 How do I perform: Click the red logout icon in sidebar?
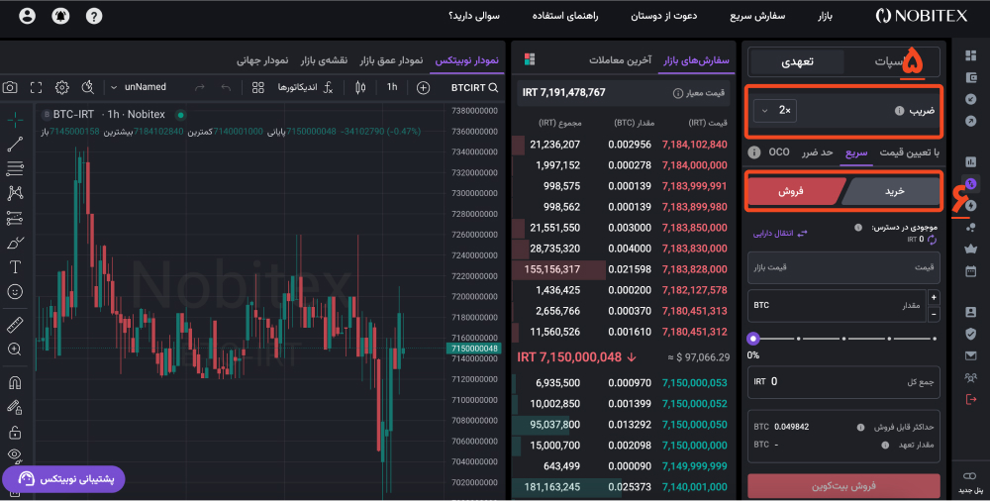coord(970,398)
